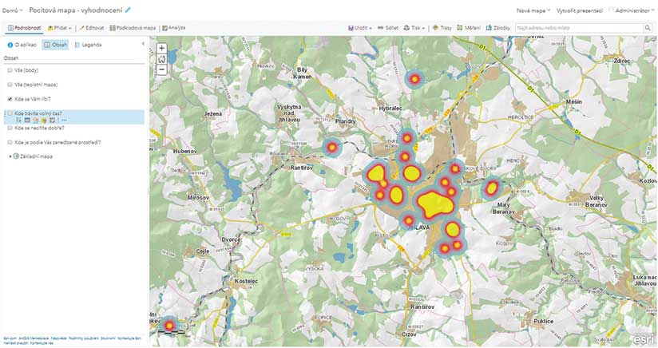Return map to default home extent
Viewport: 658px width, 348px height.
(x=161, y=59)
